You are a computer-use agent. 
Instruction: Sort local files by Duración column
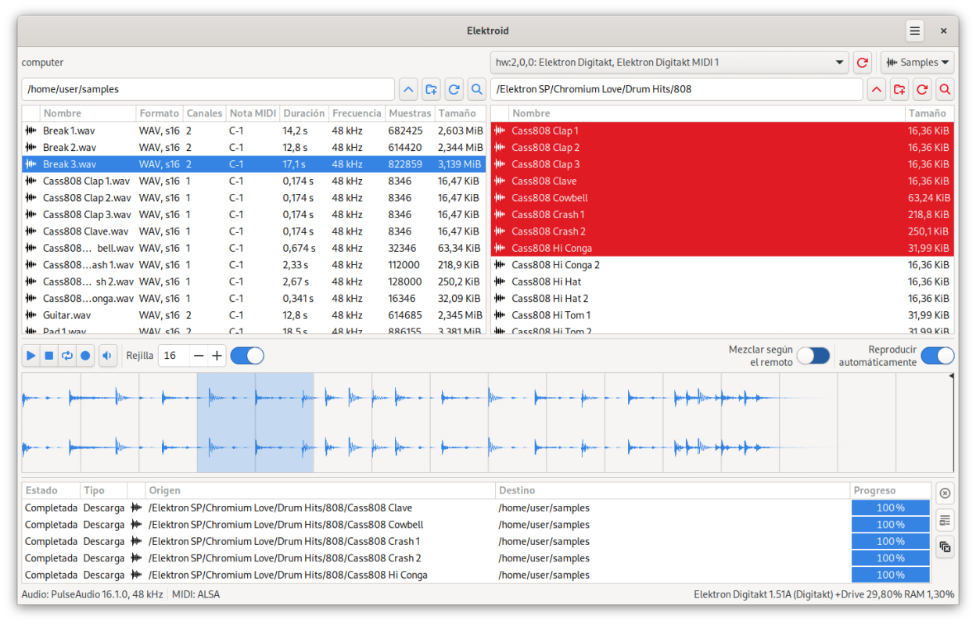click(303, 113)
